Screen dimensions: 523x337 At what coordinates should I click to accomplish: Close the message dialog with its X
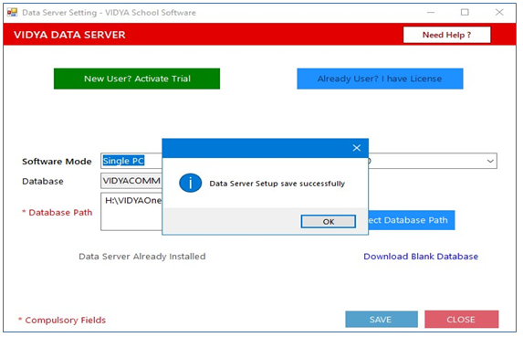click(x=357, y=148)
